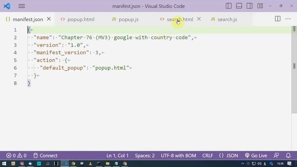Click the Connect database status item
Screen dimensions: 297x167
pos(45,156)
